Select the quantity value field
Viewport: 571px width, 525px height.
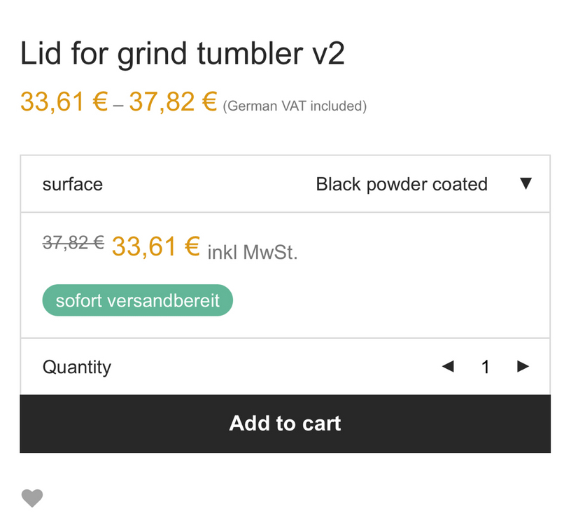point(486,367)
